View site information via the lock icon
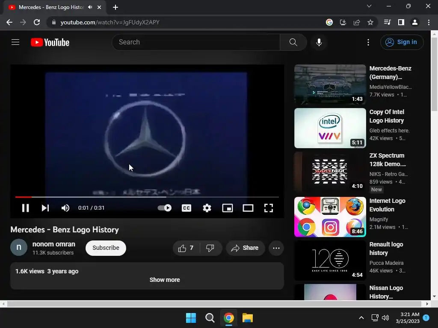 (x=54, y=22)
